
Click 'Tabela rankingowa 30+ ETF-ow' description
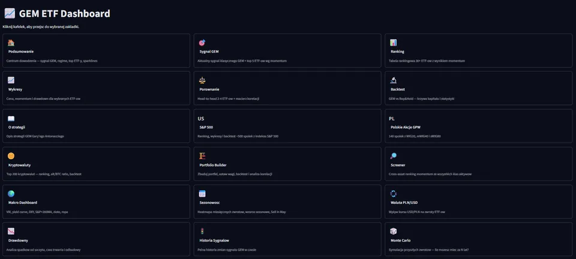[427, 61]
